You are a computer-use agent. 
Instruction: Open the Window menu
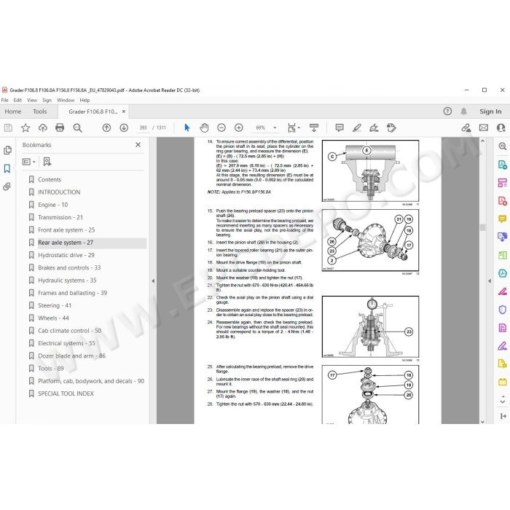(x=66, y=101)
